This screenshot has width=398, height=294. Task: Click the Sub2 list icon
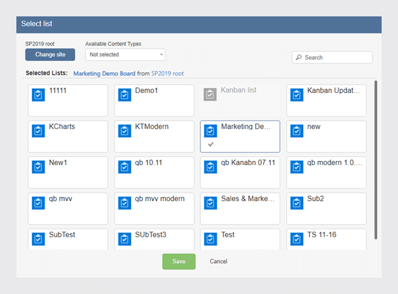297,203
